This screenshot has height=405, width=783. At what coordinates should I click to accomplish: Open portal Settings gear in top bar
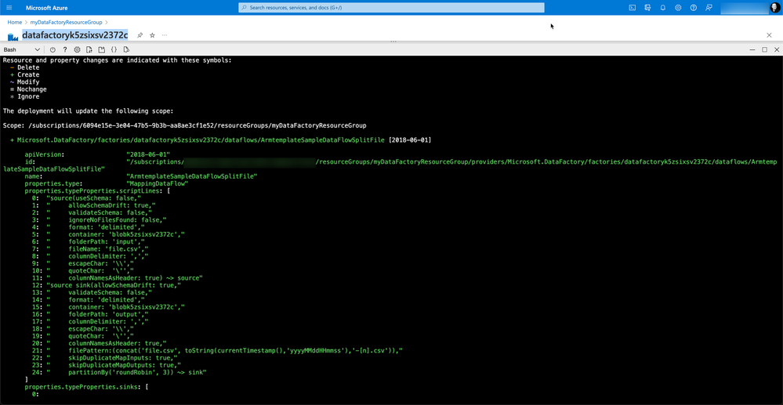click(678, 8)
